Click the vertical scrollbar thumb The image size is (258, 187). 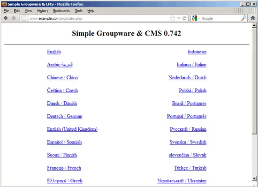(254, 81)
